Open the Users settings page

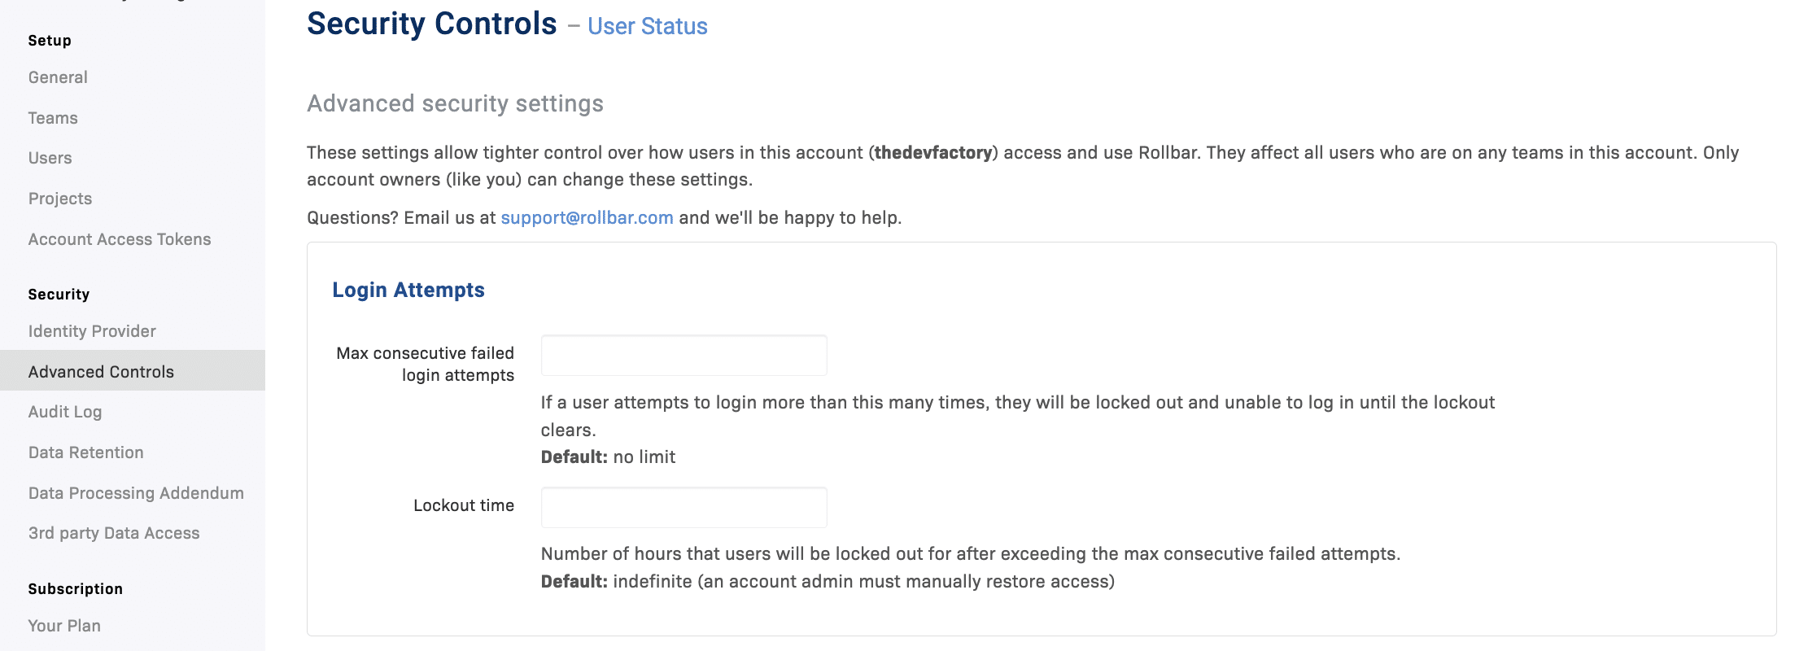click(50, 158)
